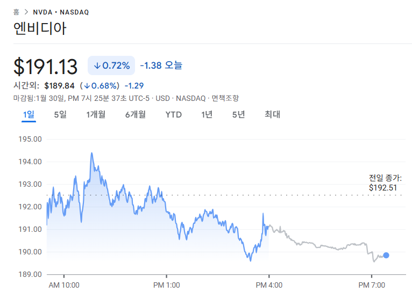Click the after-hours price $189.84
The height and width of the screenshot is (300, 412).
59,86
